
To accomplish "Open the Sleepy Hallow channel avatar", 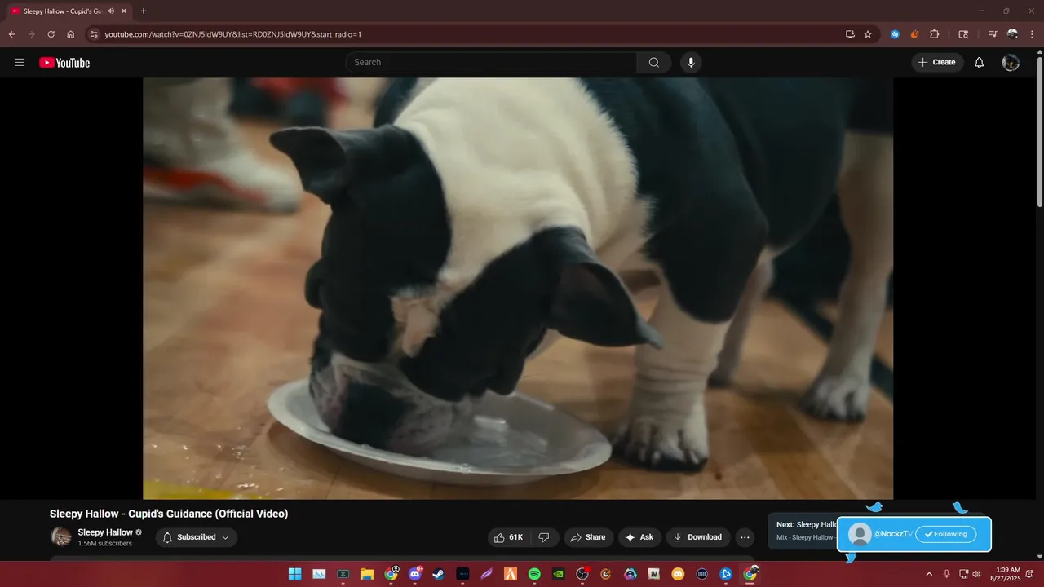I will point(61,536).
